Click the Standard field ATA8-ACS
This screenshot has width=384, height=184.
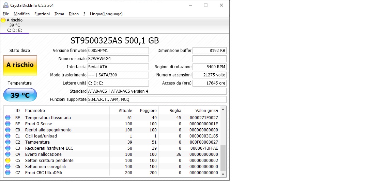tap(157, 91)
